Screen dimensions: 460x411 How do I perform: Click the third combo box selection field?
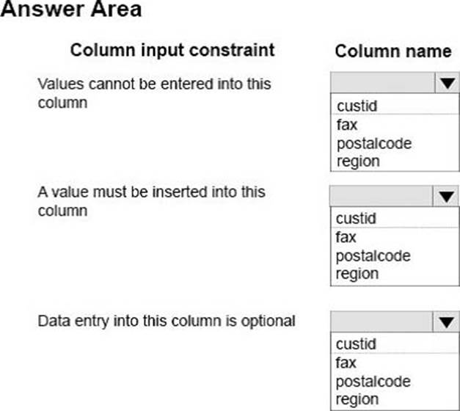tap(381, 321)
